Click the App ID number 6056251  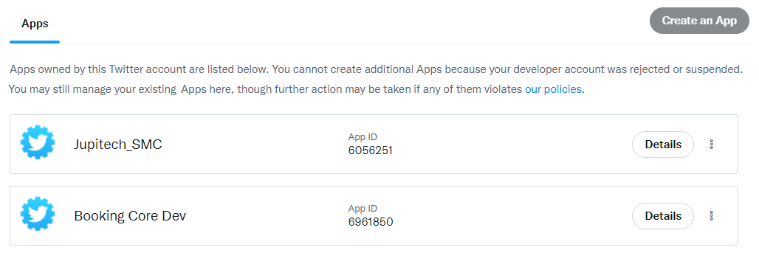tap(371, 150)
